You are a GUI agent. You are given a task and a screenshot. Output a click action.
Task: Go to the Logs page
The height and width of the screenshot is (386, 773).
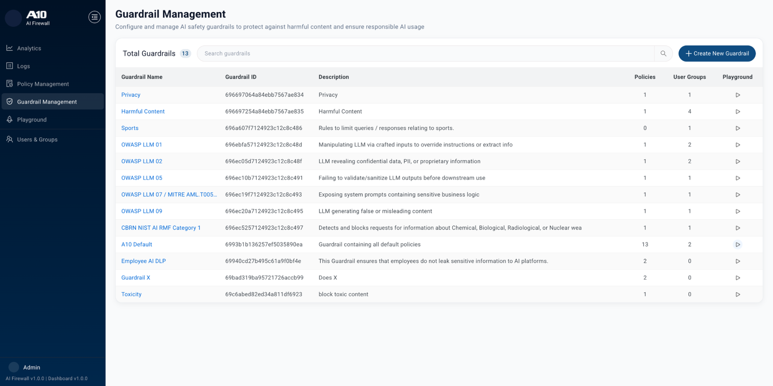tap(23, 66)
